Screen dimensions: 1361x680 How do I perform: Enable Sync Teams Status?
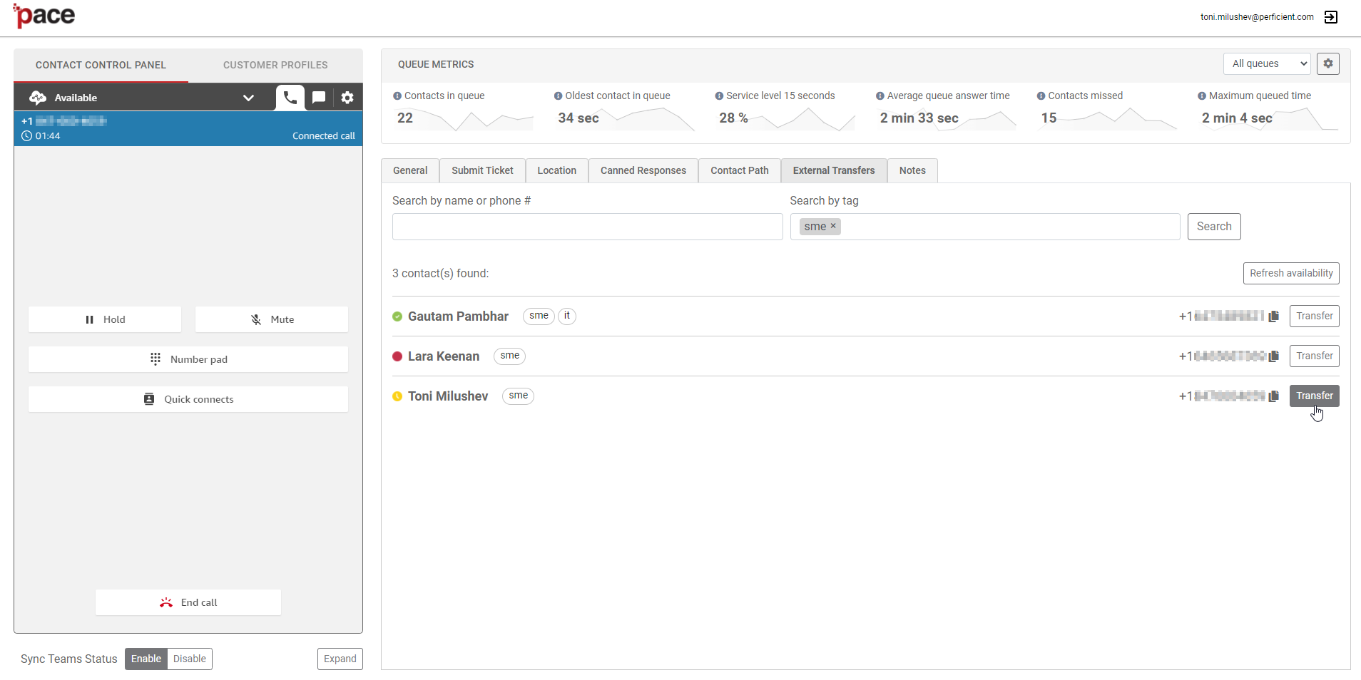[146, 659]
